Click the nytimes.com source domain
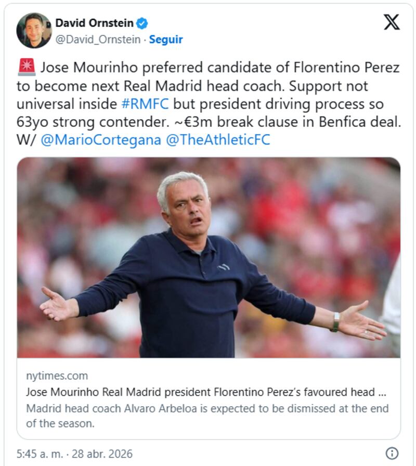The width and height of the screenshot is (416, 466). [57, 376]
